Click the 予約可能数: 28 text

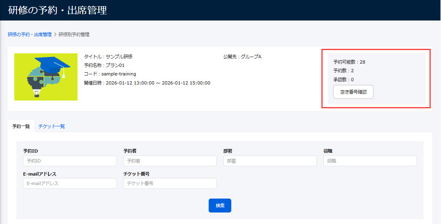(x=349, y=62)
